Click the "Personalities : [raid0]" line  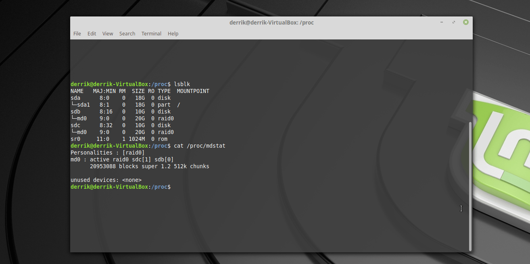(x=108, y=153)
